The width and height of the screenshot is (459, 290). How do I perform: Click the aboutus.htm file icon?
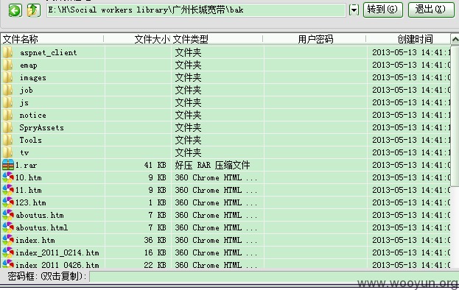[x=8, y=215]
